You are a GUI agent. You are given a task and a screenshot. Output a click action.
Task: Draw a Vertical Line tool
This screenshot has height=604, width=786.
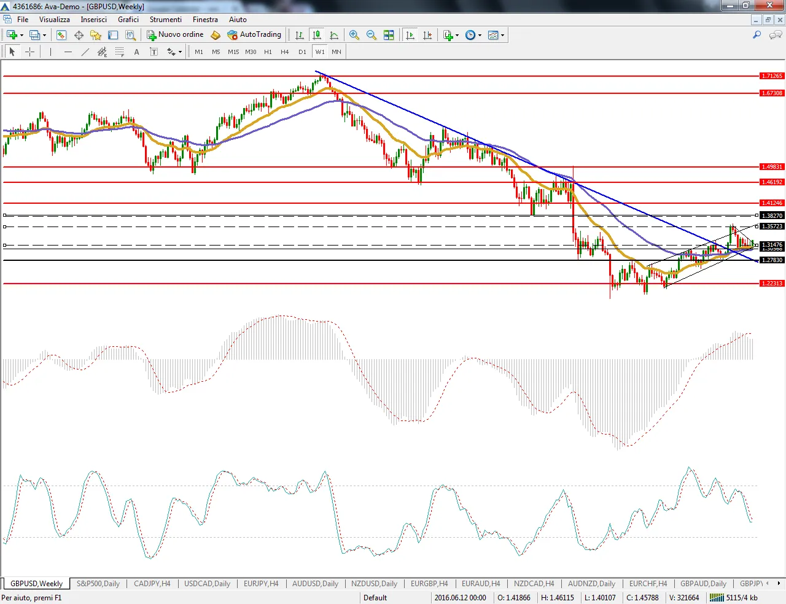(x=50, y=52)
